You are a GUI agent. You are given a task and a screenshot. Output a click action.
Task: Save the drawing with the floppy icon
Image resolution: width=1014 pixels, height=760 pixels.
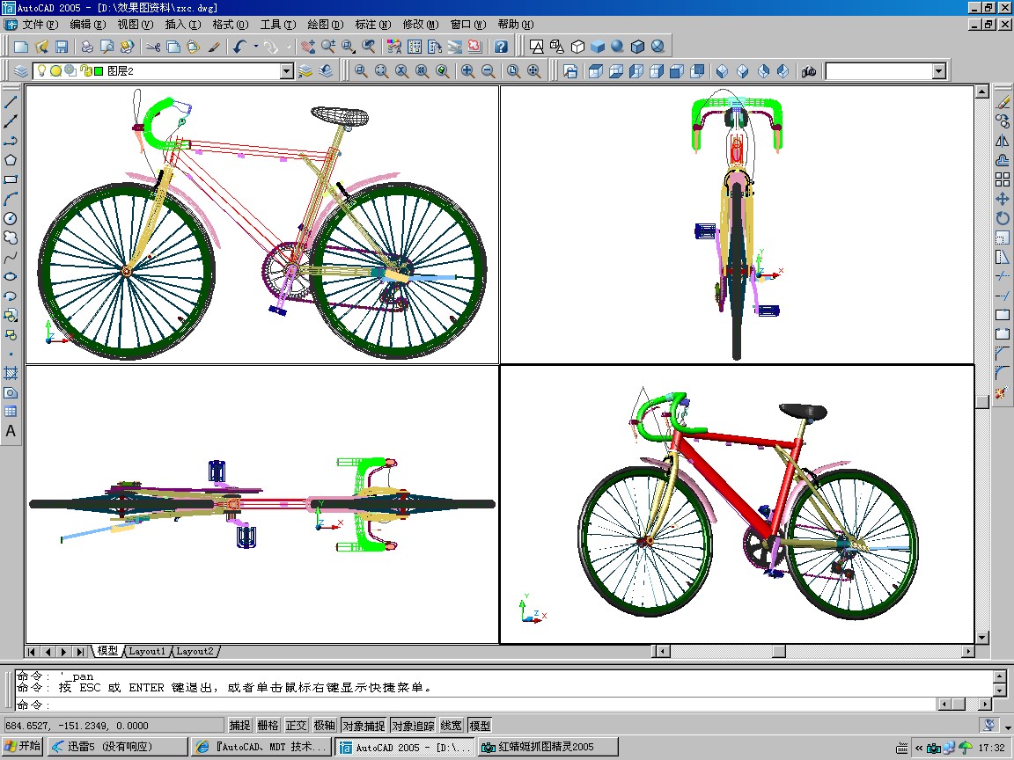pyautogui.click(x=62, y=47)
